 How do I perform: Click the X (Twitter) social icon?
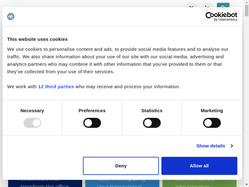(x=191, y=5)
